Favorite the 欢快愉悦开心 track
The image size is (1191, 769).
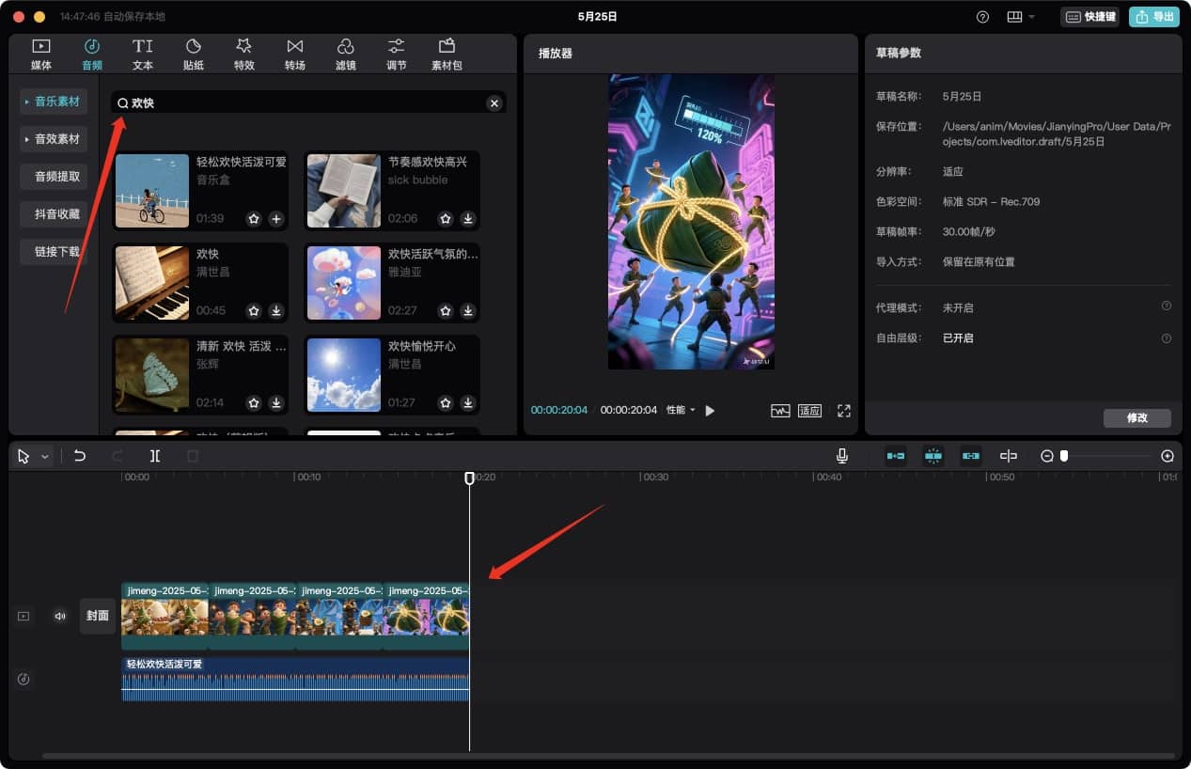[x=446, y=403]
